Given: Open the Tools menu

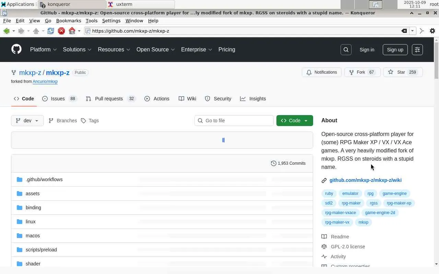Looking at the screenshot, I should (92, 21).
